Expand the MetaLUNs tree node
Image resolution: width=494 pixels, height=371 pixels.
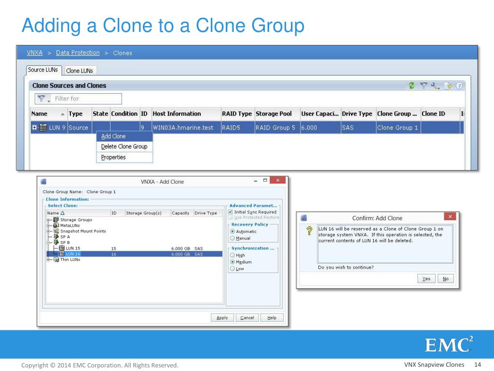click(49, 226)
